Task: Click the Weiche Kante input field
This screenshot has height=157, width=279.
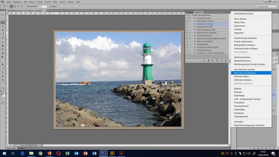Action: pos(42,6)
